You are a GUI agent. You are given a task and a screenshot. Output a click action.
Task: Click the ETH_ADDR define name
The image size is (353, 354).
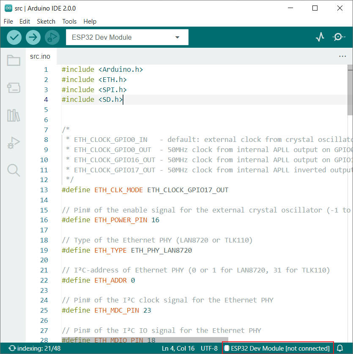pos(110,280)
